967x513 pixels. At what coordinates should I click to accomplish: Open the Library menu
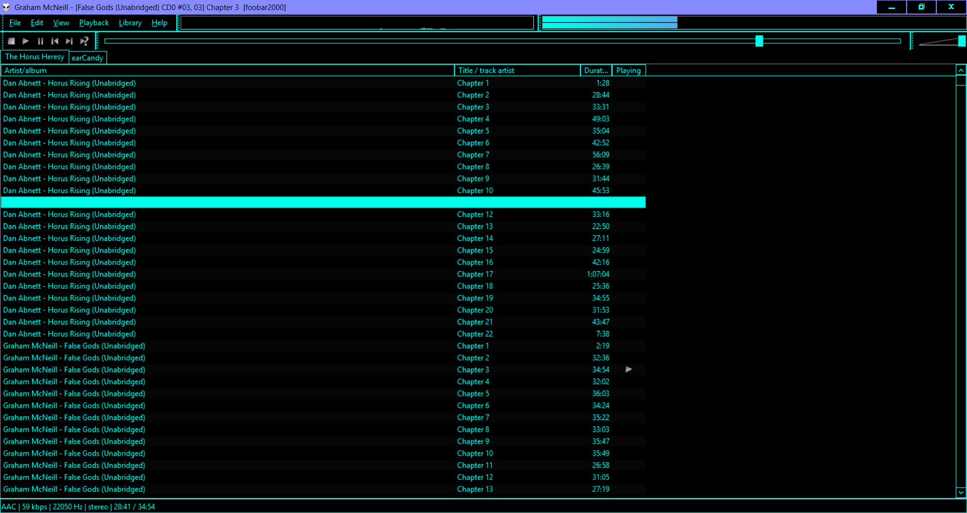(x=130, y=23)
